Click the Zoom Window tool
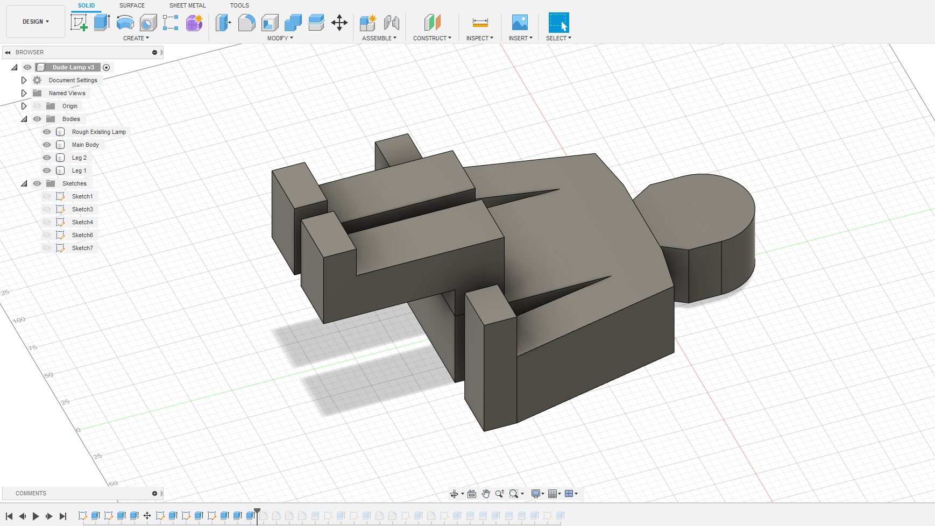Viewport: 935px width, 526px height. tap(500, 494)
